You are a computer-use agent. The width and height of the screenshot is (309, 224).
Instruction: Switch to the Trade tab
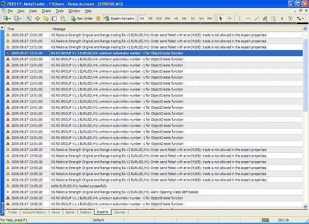[x=12, y=212]
